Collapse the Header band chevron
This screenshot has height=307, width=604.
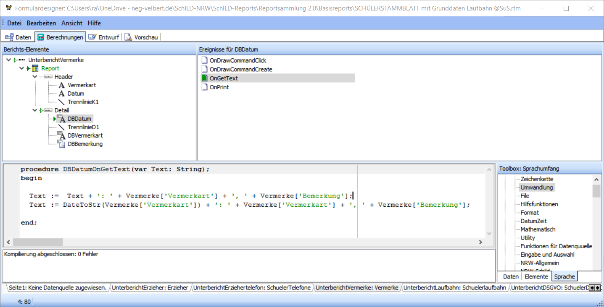click(34, 77)
